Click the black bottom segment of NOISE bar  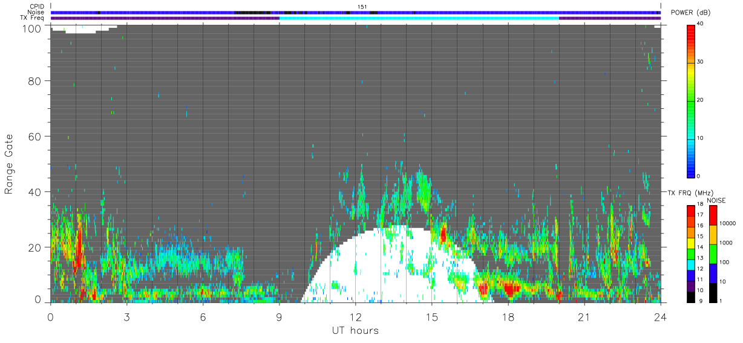tap(713, 293)
